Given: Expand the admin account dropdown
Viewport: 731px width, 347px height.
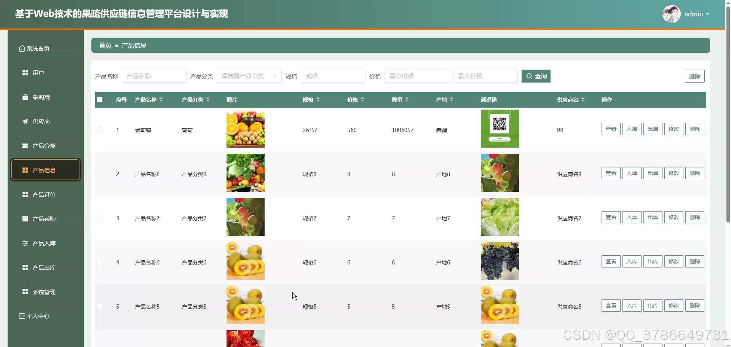Looking at the screenshot, I should (x=696, y=14).
